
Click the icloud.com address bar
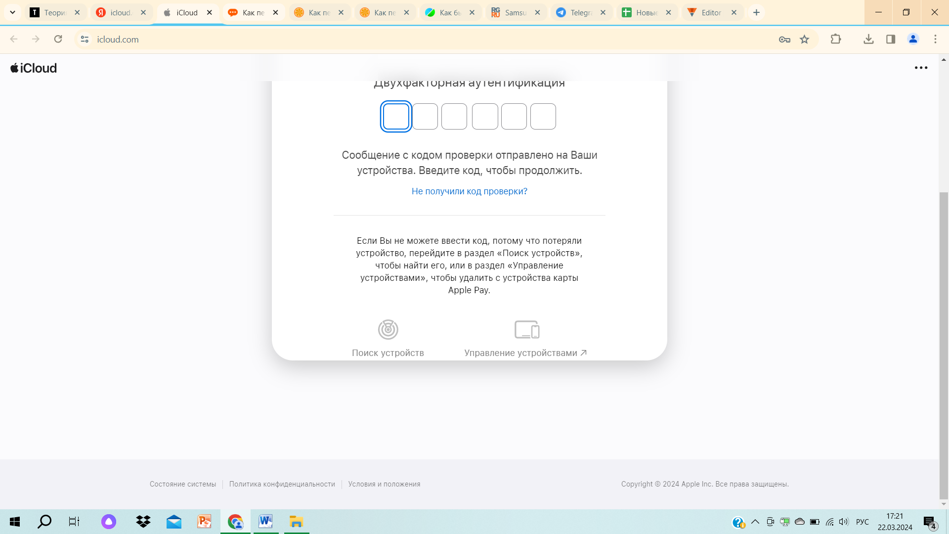[x=425, y=39]
